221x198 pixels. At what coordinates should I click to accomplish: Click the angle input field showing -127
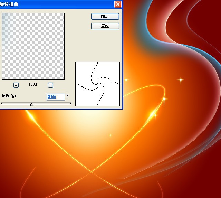pos(56,97)
